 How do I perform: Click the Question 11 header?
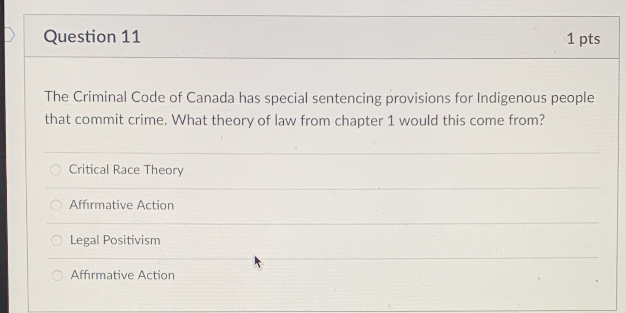(91, 36)
